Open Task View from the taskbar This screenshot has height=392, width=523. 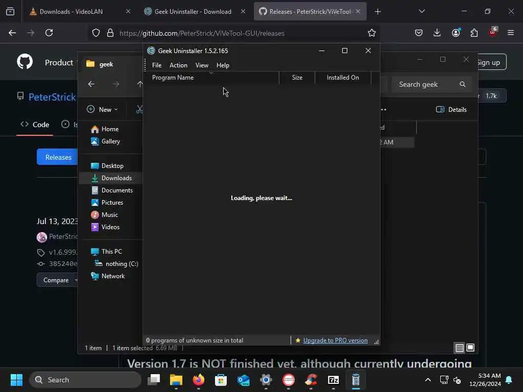(x=154, y=380)
